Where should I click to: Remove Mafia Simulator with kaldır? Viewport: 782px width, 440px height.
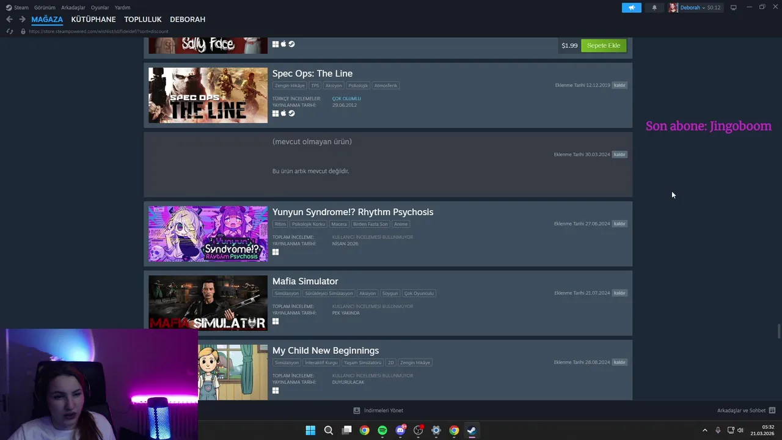(x=619, y=293)
